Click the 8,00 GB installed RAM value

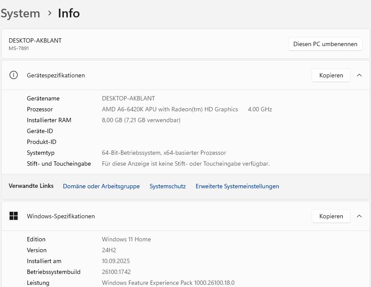click(141, 120)
